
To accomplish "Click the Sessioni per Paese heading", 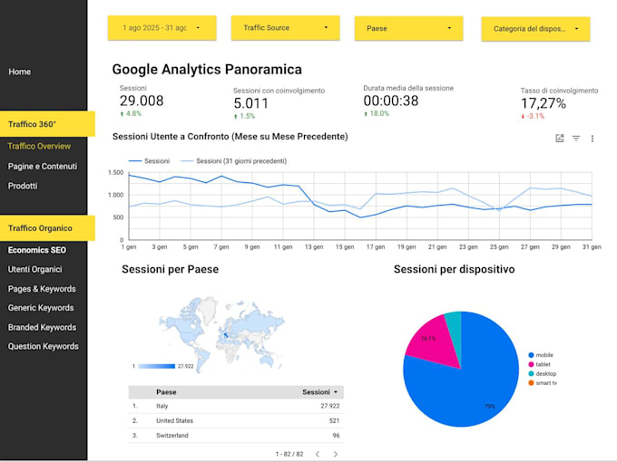I will pos(170,270).
